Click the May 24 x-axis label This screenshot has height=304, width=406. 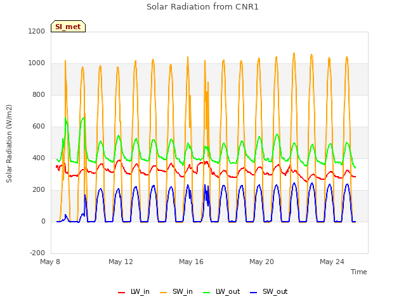tap(332, 262)
